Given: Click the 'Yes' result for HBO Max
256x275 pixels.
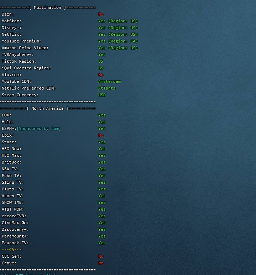Looking at the screenshot, I should click(x=102, y=155).
